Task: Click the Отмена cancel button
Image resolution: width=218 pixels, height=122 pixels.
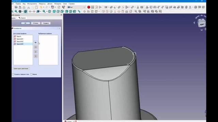Action: 35,23
